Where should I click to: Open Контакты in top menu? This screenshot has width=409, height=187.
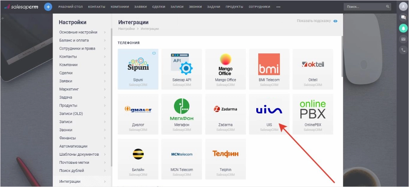pos(97,7)
